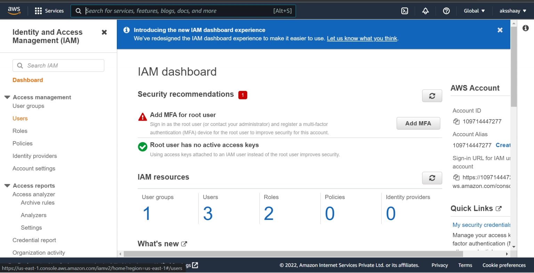
Task: Open the Roles count 2
Action: pyautogui.click(x=269, y=213)
